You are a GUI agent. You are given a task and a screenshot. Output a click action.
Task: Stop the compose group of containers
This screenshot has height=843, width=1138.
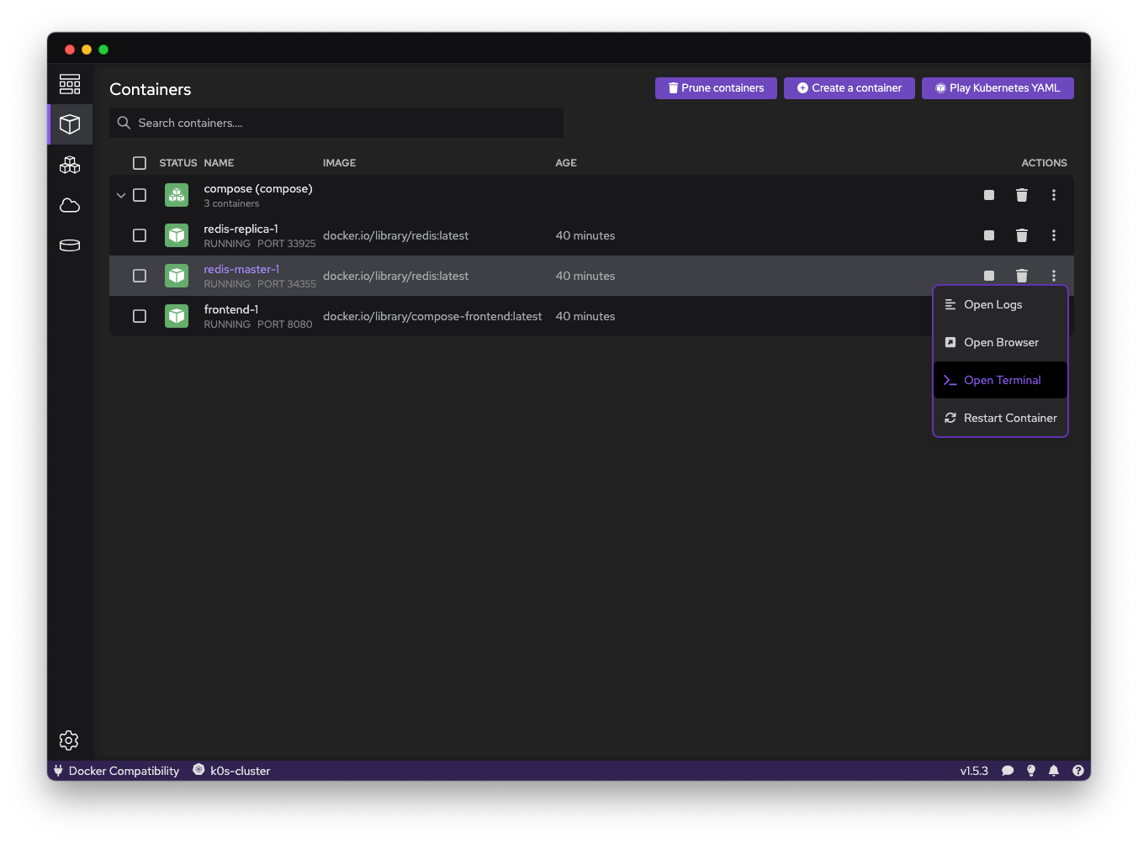pos(989,195)
